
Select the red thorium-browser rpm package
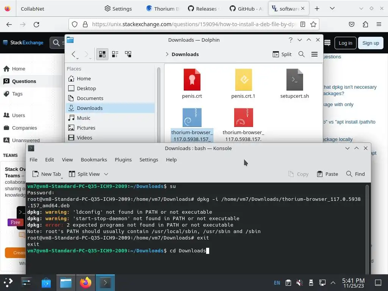tap(243, 125)
